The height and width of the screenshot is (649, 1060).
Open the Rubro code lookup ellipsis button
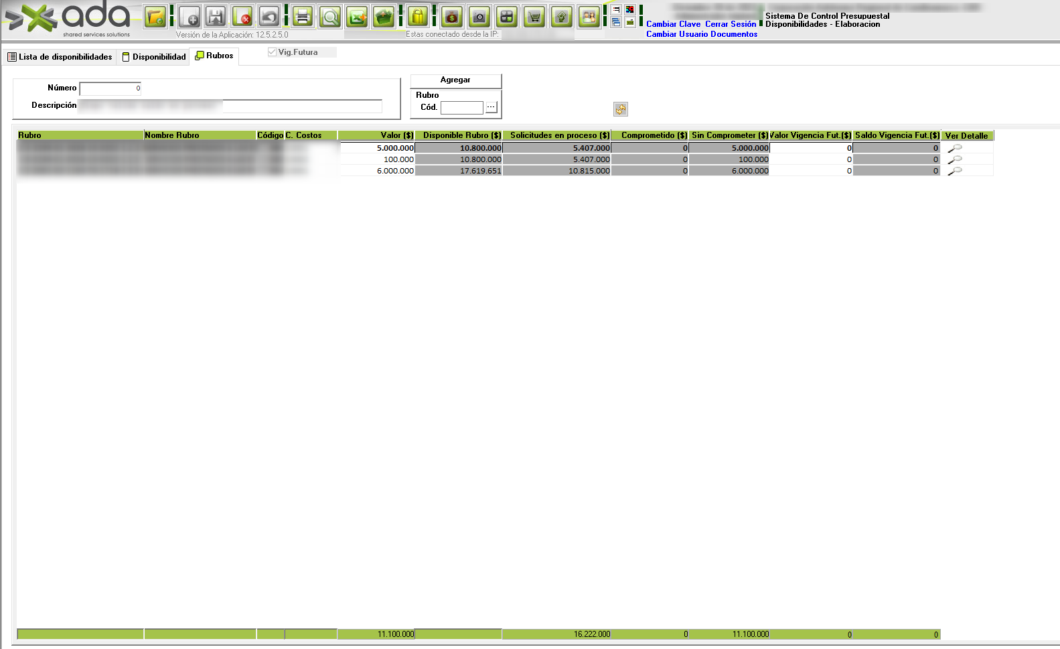[x=491, y=107]
